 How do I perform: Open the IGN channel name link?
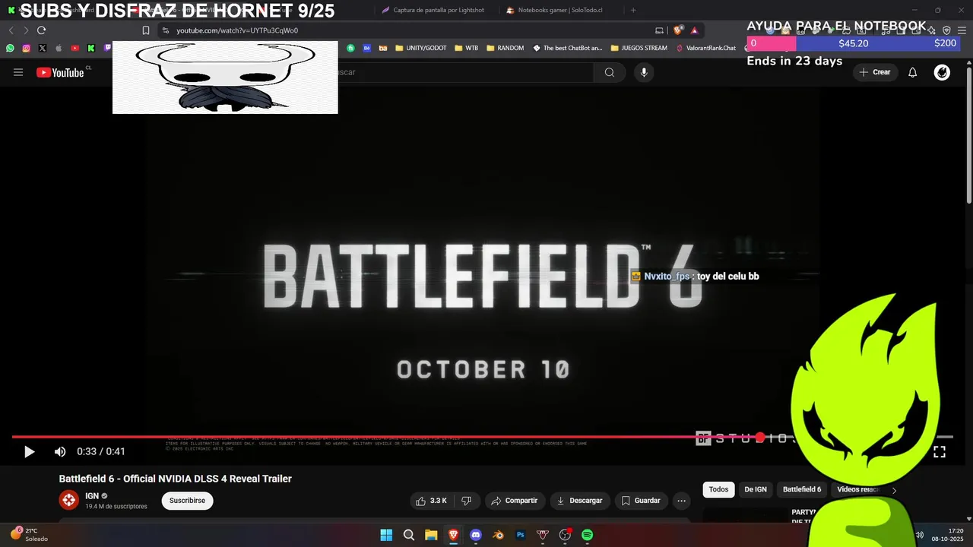coord(92,496)
